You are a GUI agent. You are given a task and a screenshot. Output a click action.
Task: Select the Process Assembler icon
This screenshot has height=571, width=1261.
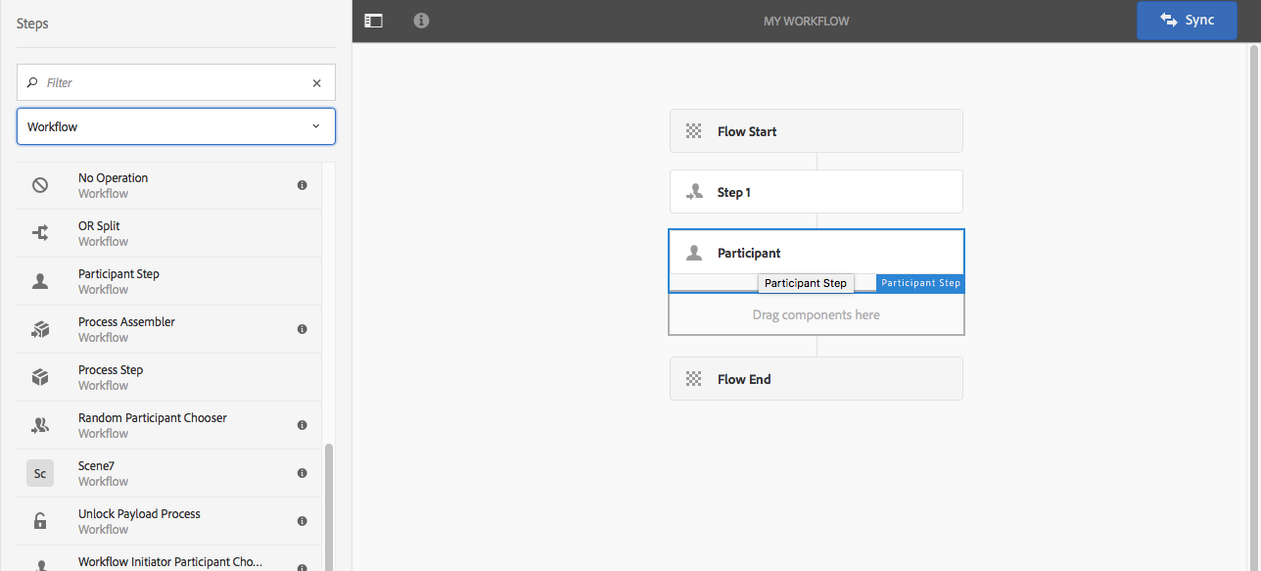[x=40, y=329]
